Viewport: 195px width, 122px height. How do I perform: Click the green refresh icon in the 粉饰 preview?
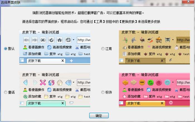coord(150,82)
